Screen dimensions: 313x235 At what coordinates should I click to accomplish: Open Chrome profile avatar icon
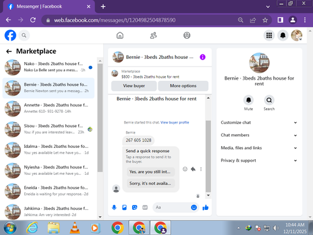coord(293,20)
